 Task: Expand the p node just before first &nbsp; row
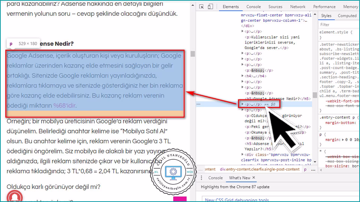(243, 65)
